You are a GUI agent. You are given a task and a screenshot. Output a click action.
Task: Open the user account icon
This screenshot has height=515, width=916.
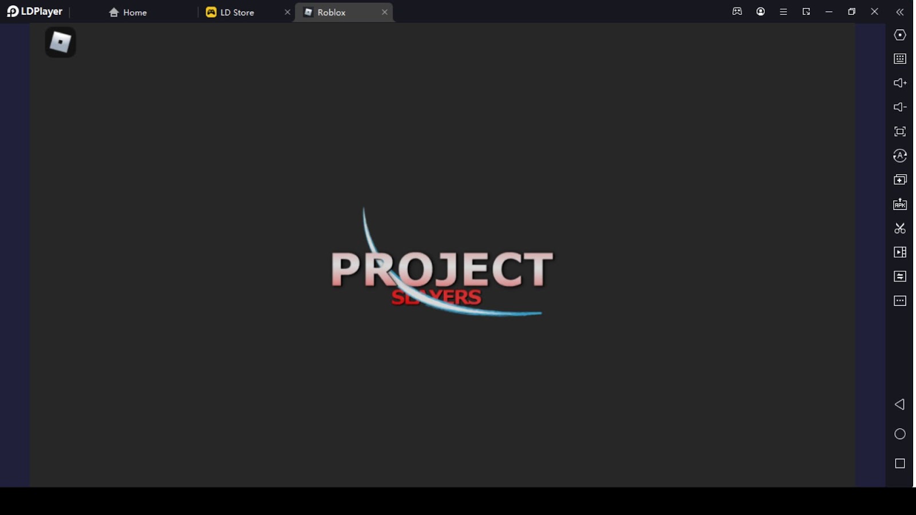tap(760, 11)
